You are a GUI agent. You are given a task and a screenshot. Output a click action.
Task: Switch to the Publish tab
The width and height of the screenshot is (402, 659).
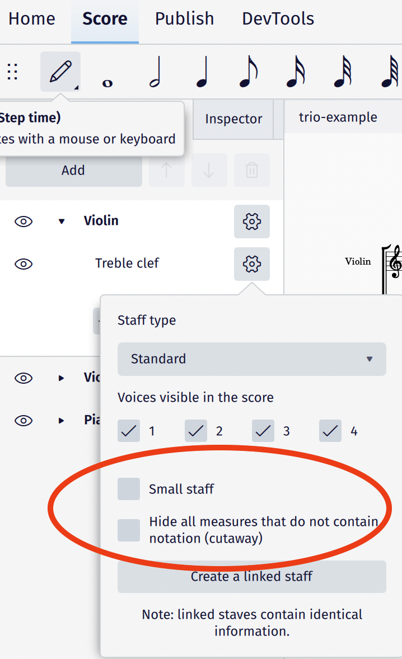pyautogui.click(x=184, y=18)
